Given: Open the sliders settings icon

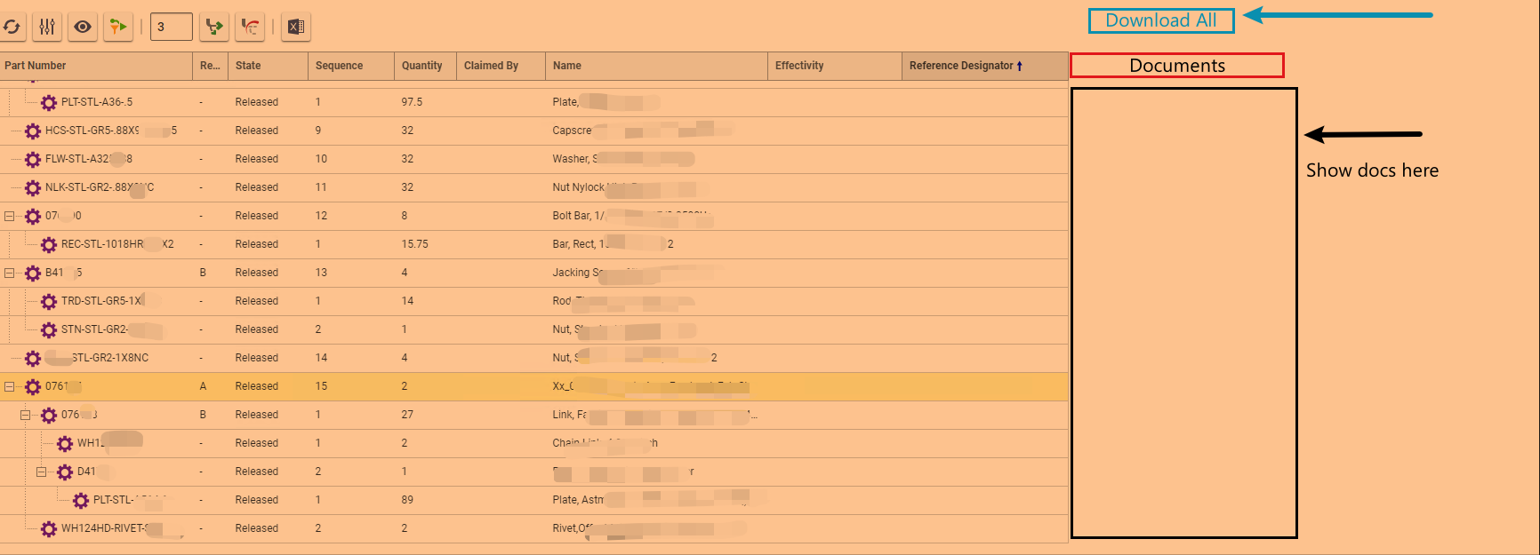Looking at the screenshot, I should click(47, 27).
